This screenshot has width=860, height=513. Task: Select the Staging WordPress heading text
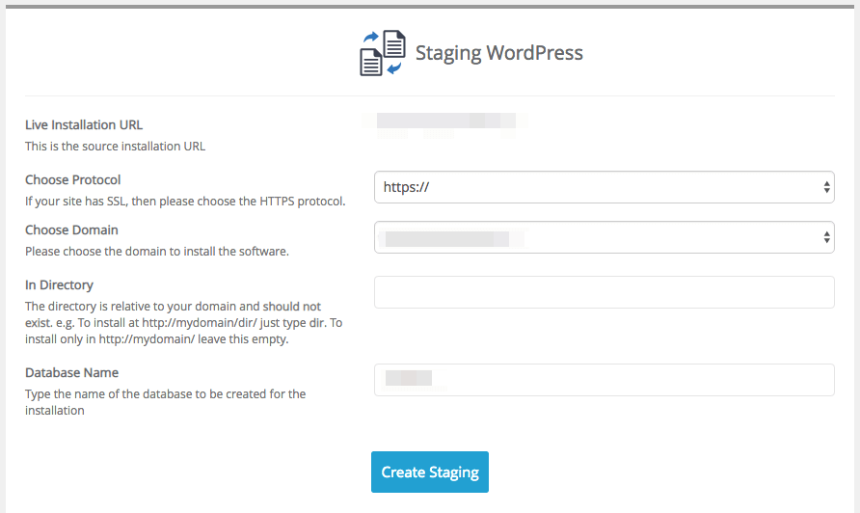(498, 53)
